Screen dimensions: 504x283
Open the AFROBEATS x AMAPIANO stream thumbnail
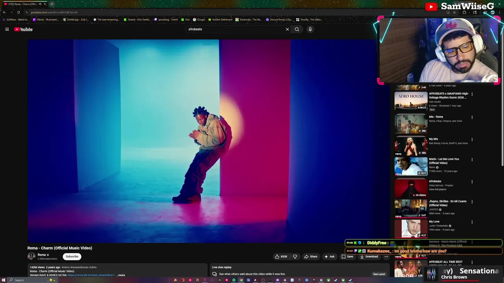click(x=411, y=101)
